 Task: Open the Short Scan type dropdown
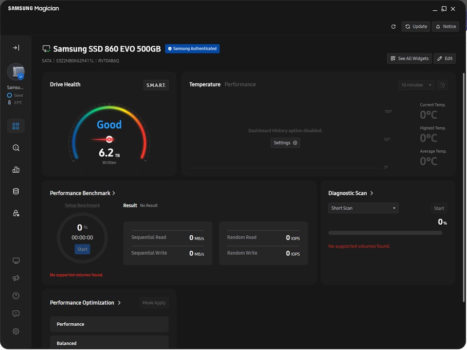point(363,208)
